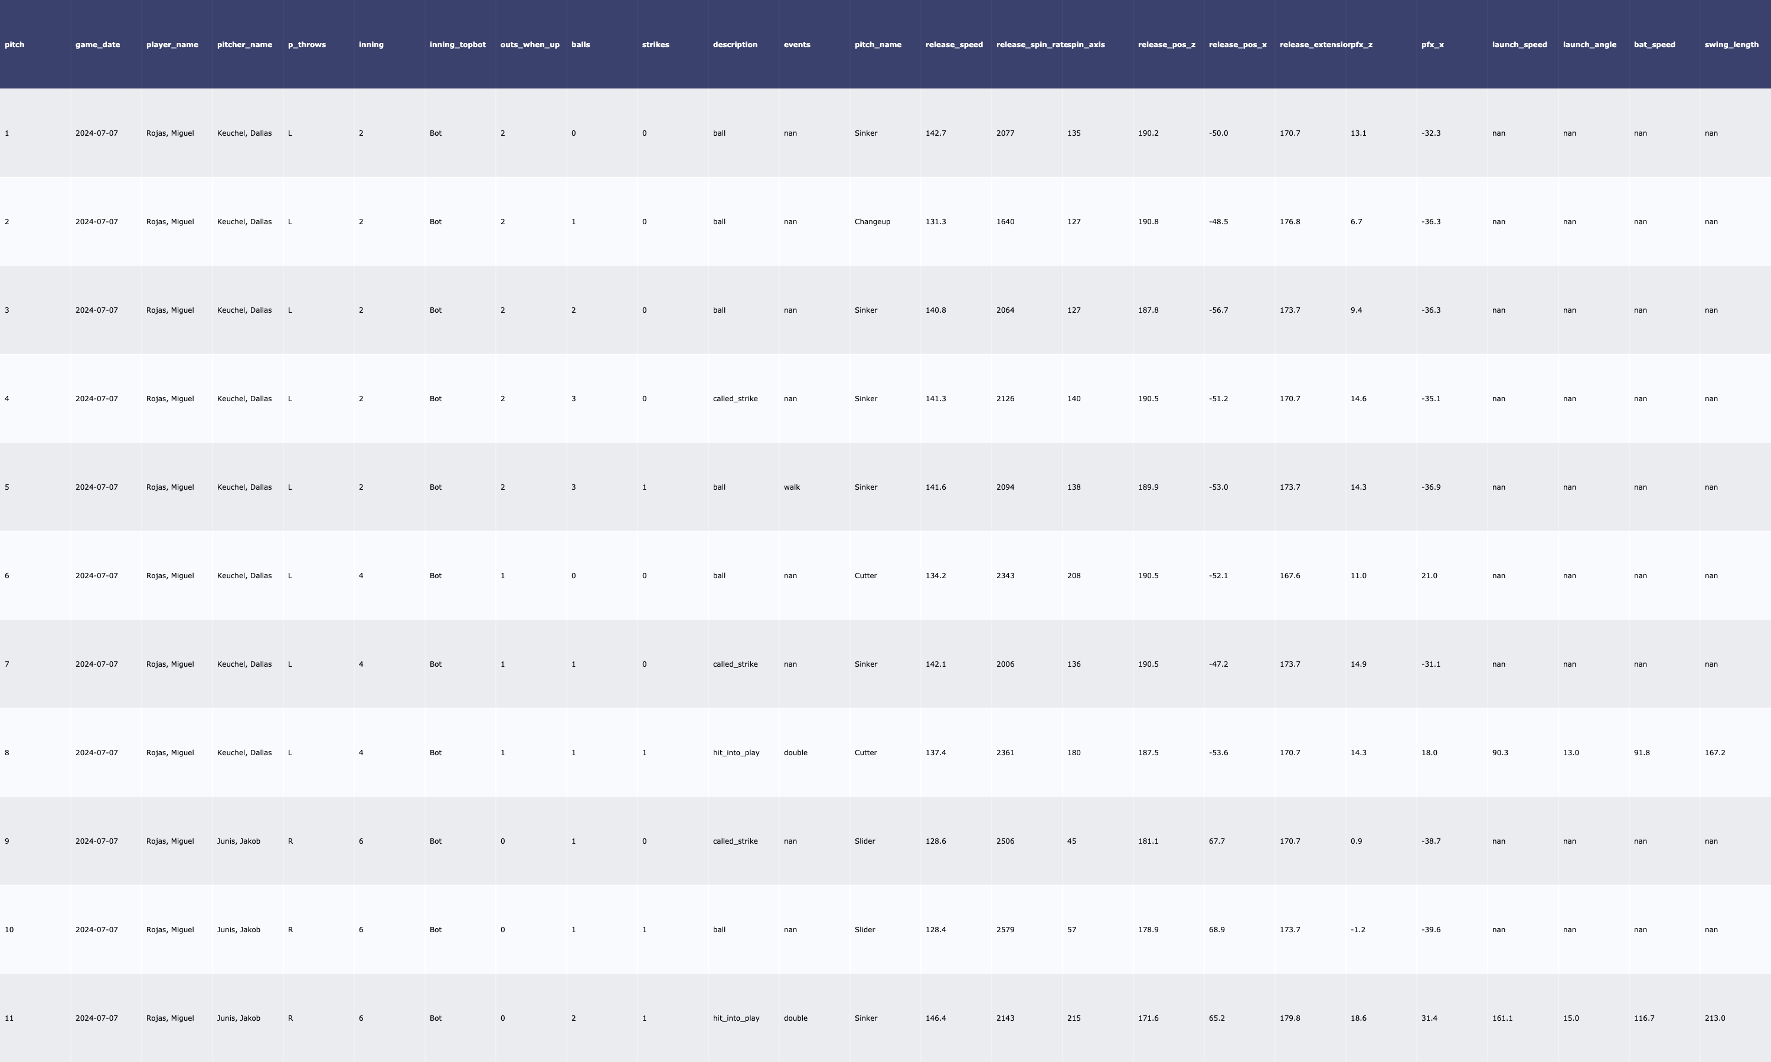
Task: Click the walk event cell
Action: coord(792,487)
